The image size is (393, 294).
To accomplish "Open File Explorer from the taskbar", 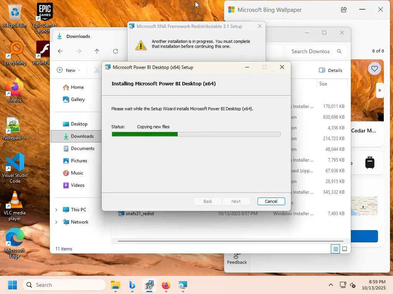I will [x=115, y=285].
